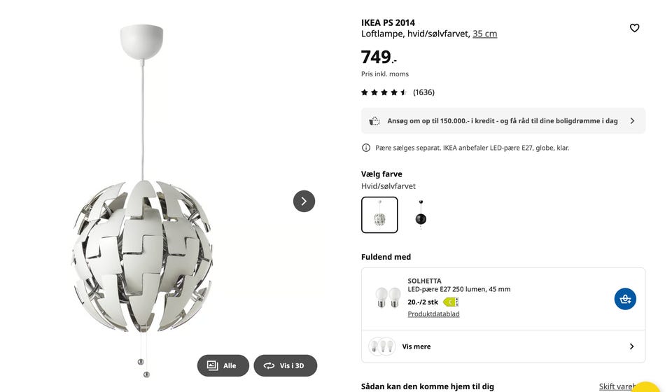Viewport: 672px width, 392px height.
Task: Select white/silver color variant
Action: pos(379,215)
